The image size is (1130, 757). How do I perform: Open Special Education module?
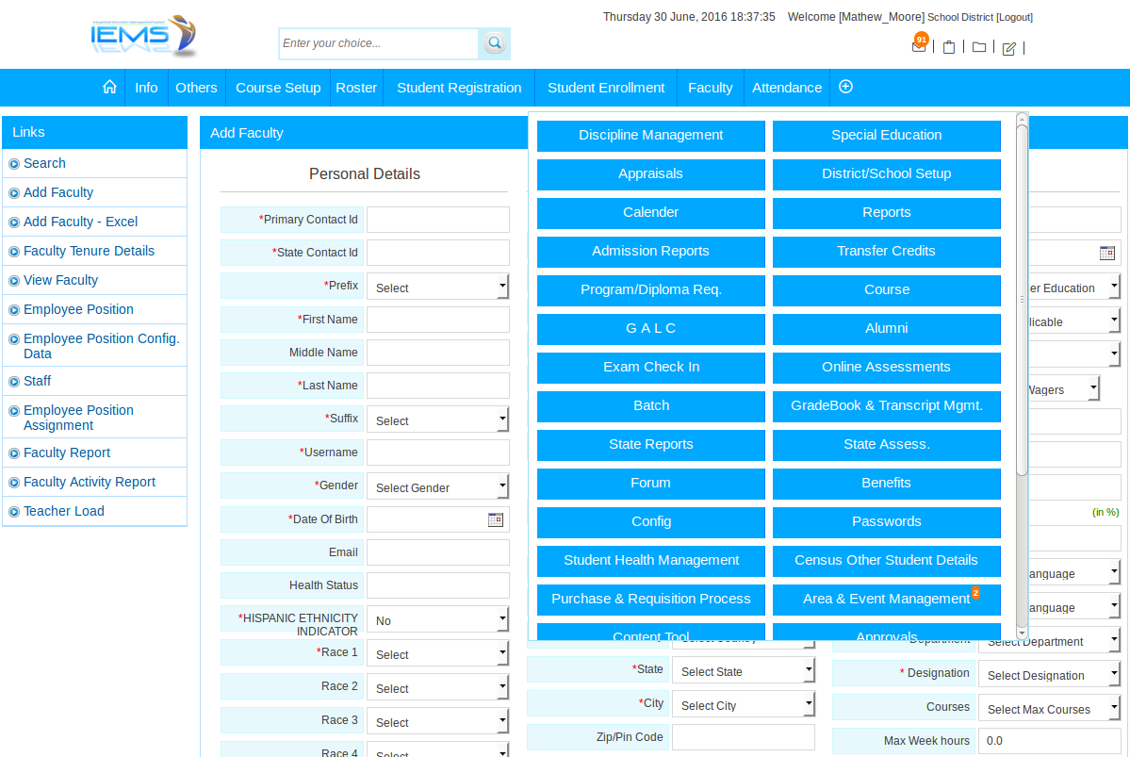[x=887, y=136]
